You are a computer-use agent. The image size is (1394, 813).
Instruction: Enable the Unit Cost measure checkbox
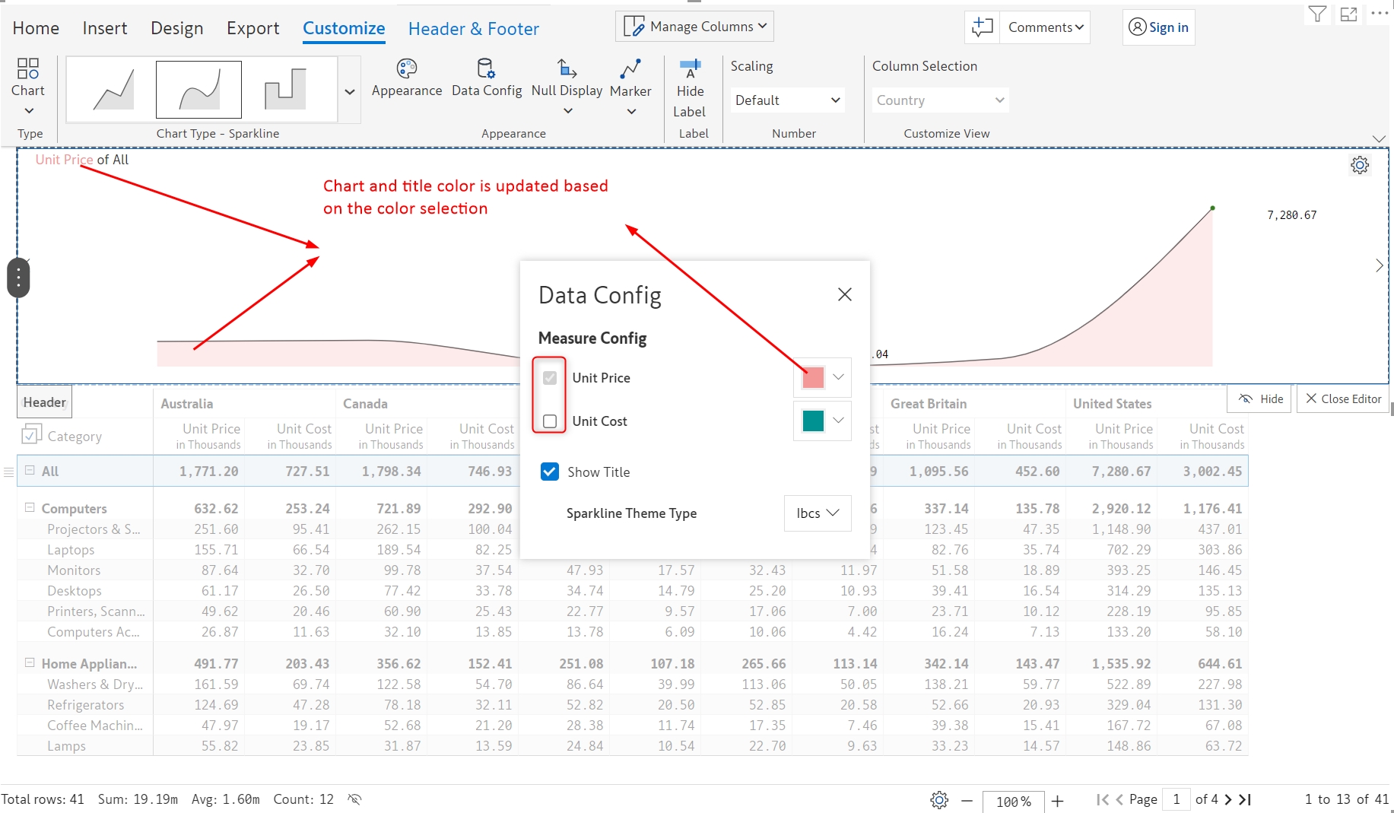pyautogui.click(x=550, y=421)
